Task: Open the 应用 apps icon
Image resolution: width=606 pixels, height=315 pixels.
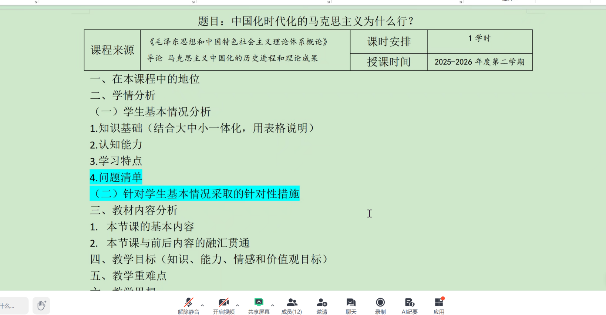Action: pos(439,305)
